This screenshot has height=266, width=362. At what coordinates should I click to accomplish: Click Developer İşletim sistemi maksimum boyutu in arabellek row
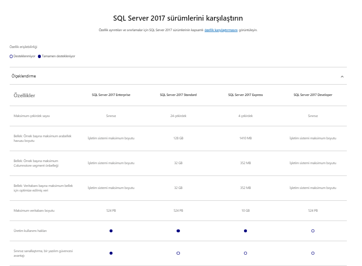point(313,138)
